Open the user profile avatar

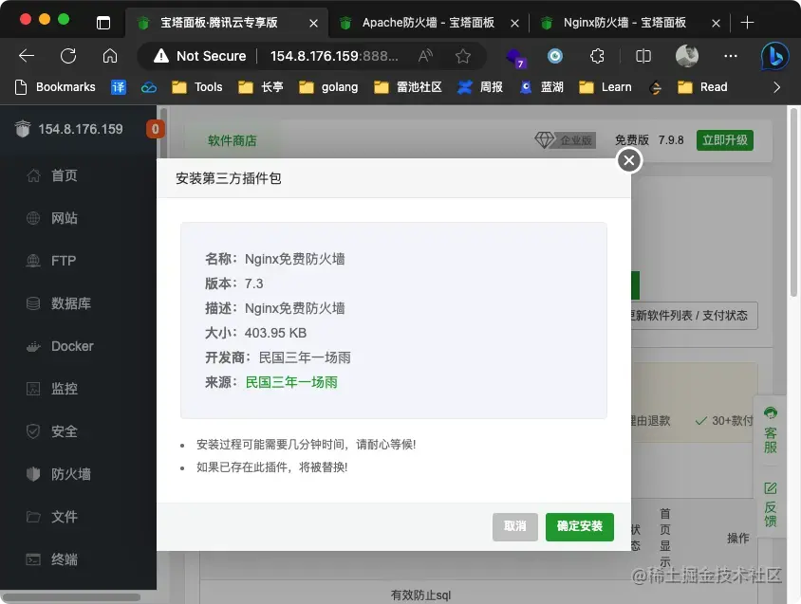click(x=686, y=56)
